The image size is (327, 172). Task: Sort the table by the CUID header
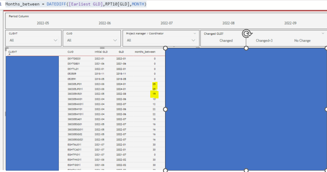[70, 52]
